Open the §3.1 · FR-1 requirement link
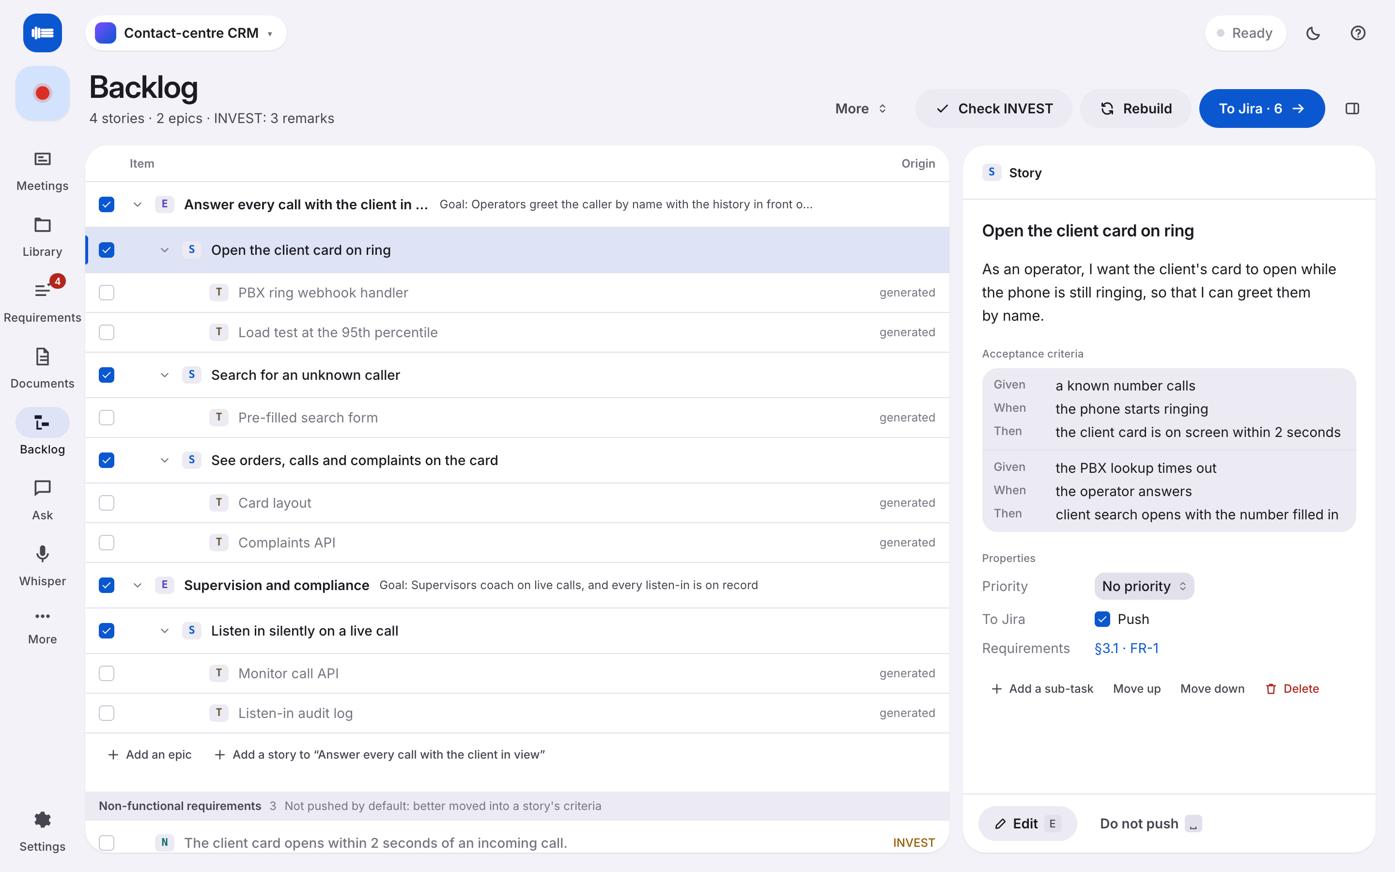Screen dimensions: 1395x872 point(1126,648)
